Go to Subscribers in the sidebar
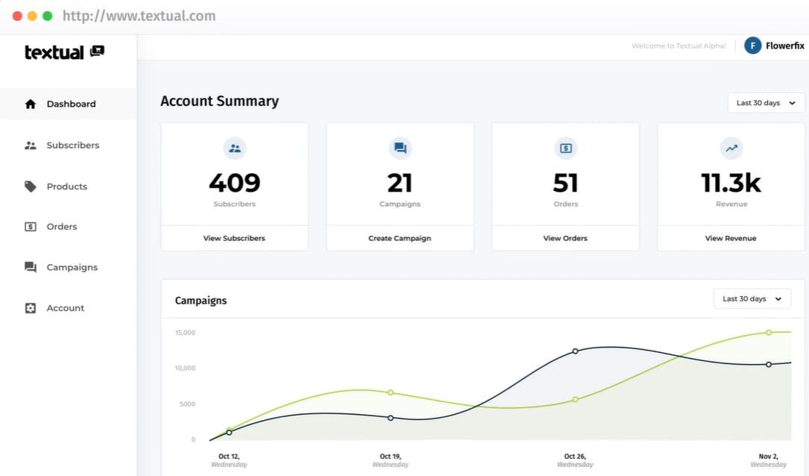Image resolution: width=809 pixels, height=476 pixels. (68, 145)
